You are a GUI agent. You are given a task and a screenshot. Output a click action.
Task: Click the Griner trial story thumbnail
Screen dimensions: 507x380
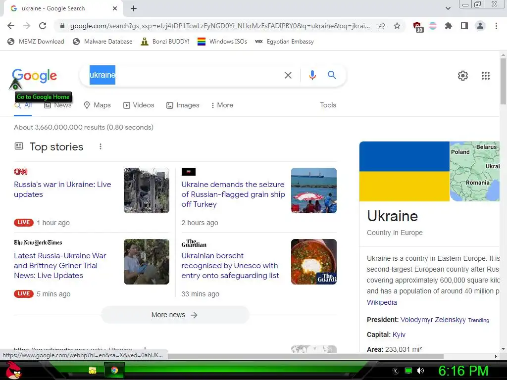tap(147, 262)
